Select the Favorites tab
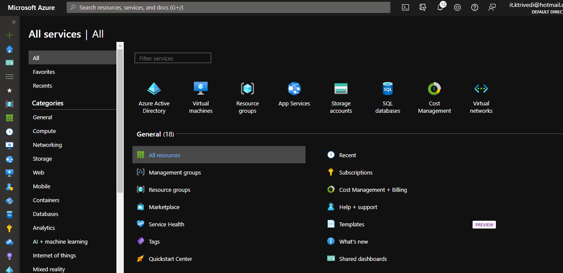This screenshot has width=563, height=273. (44, 72)
